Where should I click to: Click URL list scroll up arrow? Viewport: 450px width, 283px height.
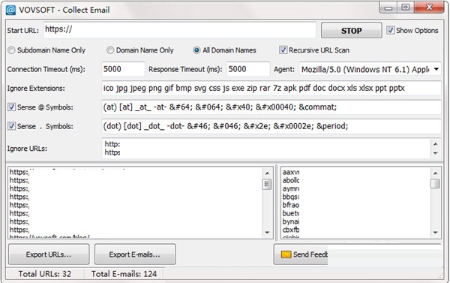click(267, 173)
